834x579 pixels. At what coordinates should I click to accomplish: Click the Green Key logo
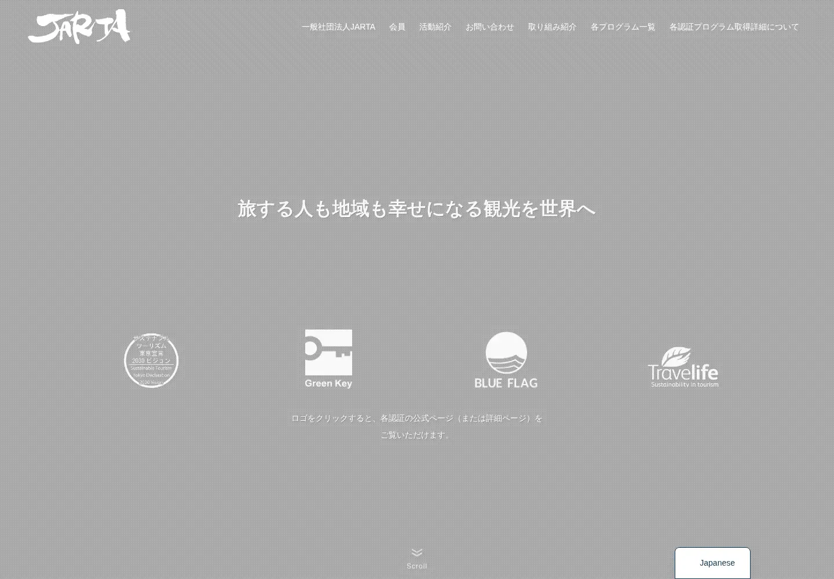[328, 359]
